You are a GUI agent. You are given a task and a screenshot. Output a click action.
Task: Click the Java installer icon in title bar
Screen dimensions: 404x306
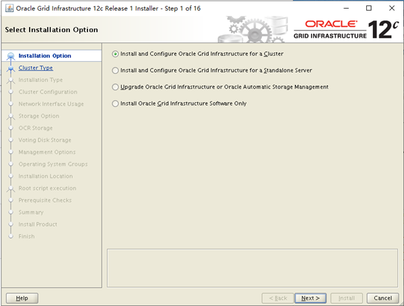(9, 8)
